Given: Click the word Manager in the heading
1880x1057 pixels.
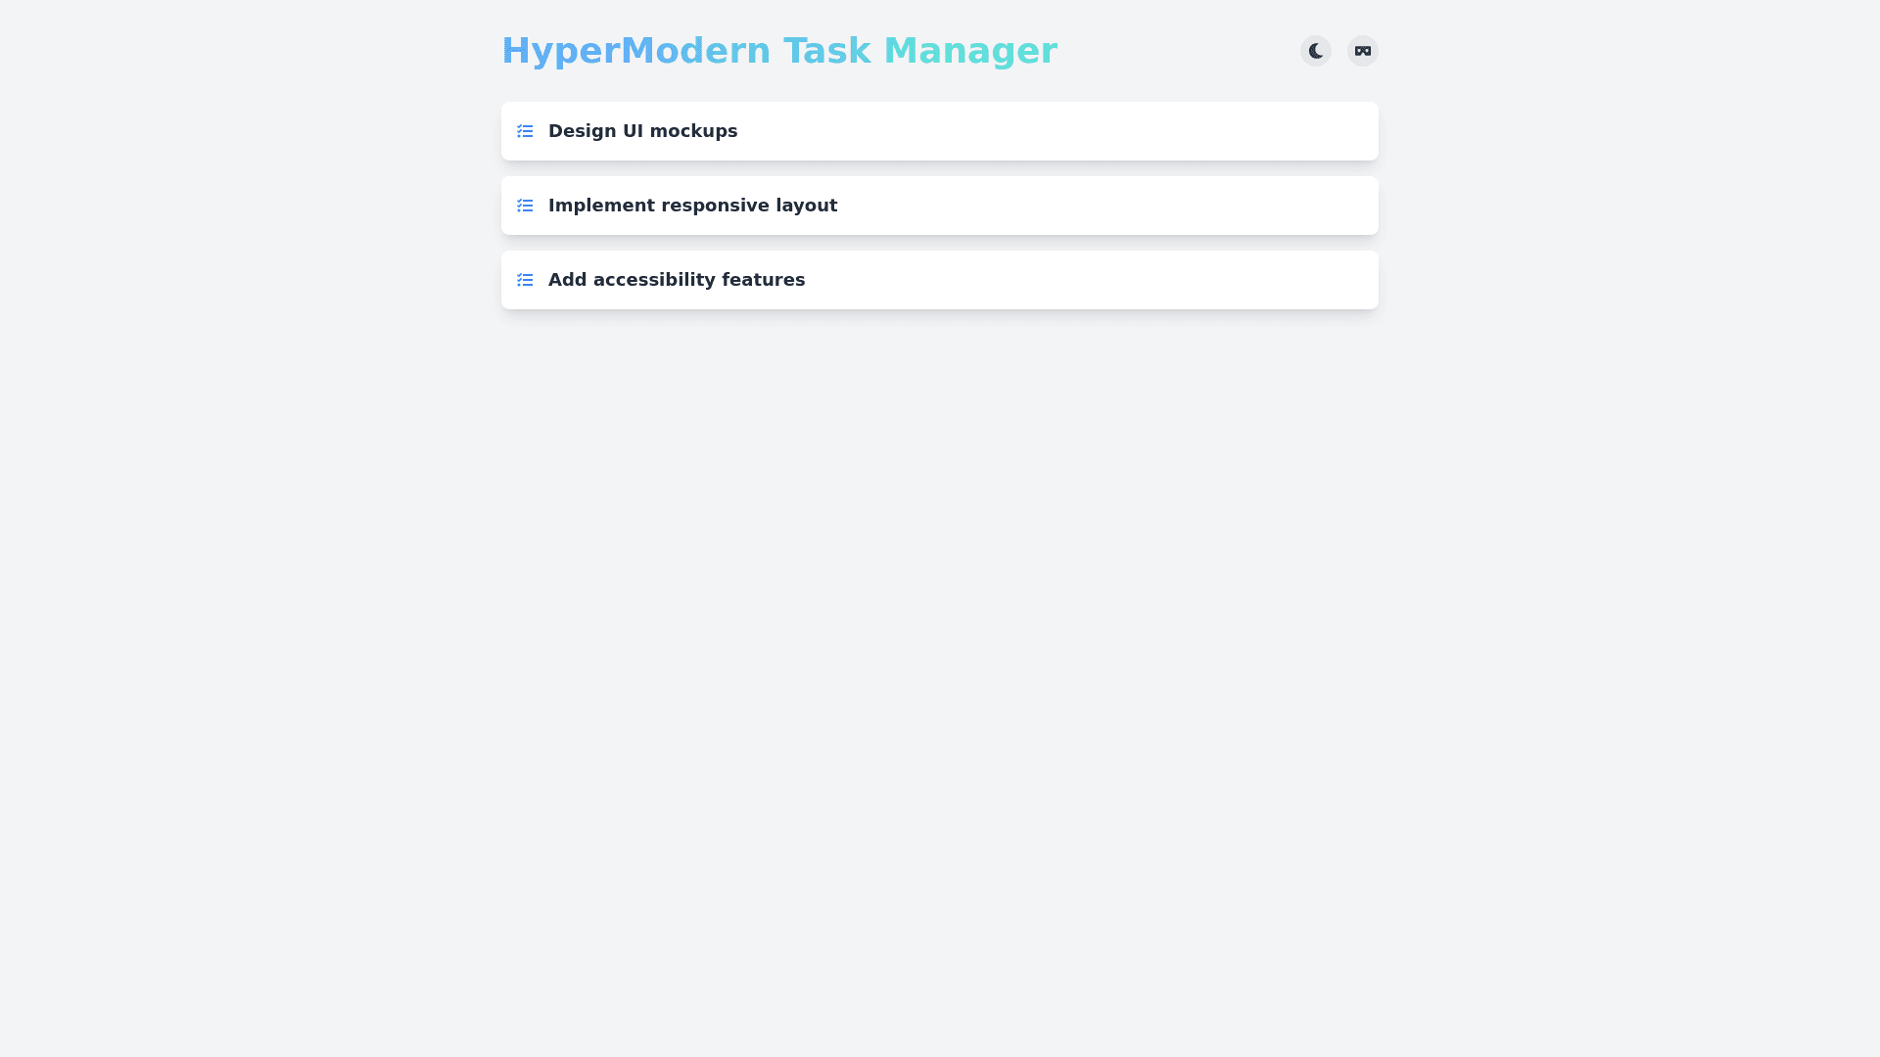Looking at the screenshot, I should pos(969,51).
